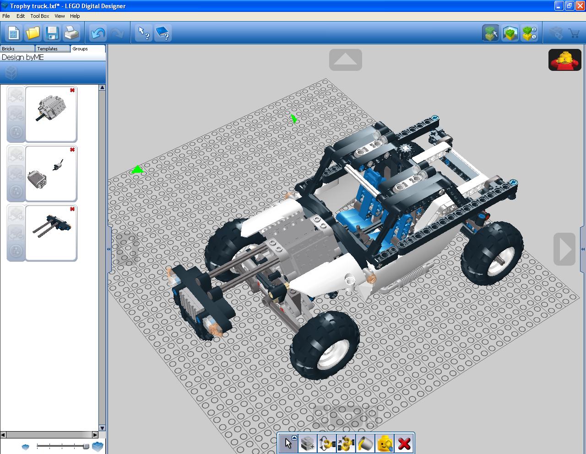Delete the first motor group
586x454 pixels.
coord(72,90)
